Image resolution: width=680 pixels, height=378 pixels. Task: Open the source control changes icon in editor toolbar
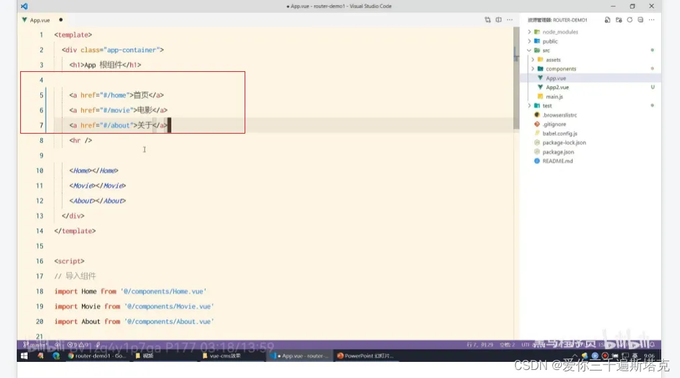point(487,20)
